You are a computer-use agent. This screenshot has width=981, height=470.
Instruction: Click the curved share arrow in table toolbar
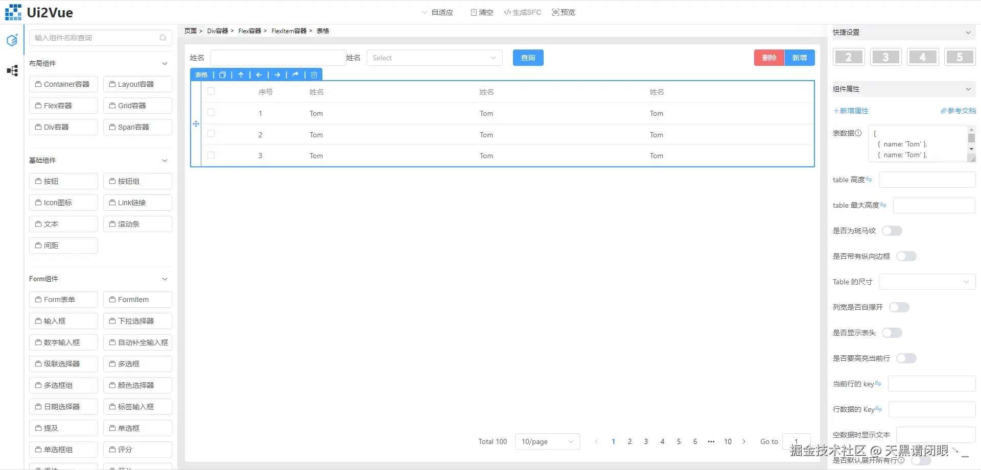coord(295,75)
